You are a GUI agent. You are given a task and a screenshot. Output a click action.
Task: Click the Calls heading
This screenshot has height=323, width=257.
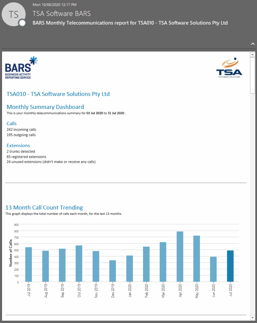click(12, 123)
